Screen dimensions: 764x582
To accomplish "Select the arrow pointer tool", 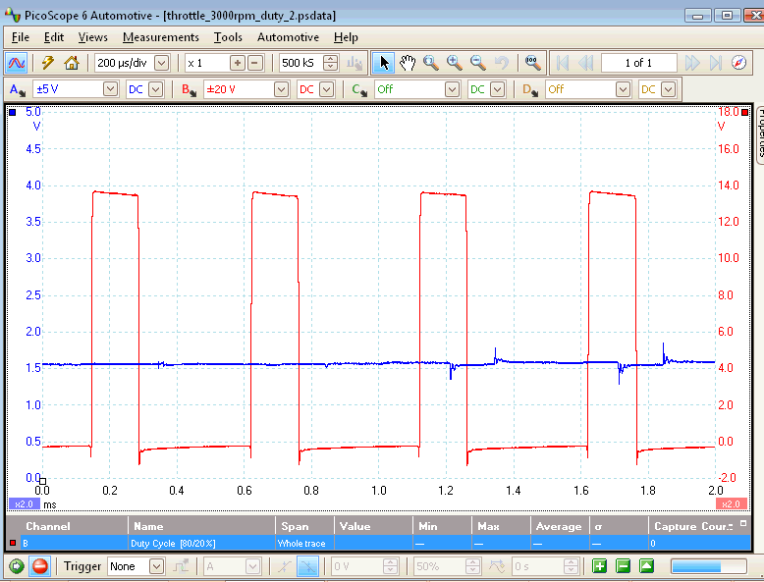I will tap(384, 63).
